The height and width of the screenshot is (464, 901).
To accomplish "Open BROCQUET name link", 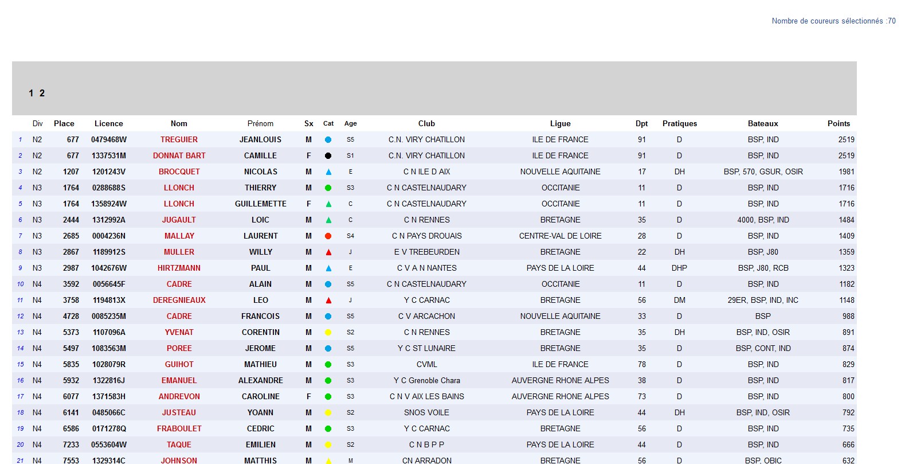I will pyautogui.click(x=179, y=171).
